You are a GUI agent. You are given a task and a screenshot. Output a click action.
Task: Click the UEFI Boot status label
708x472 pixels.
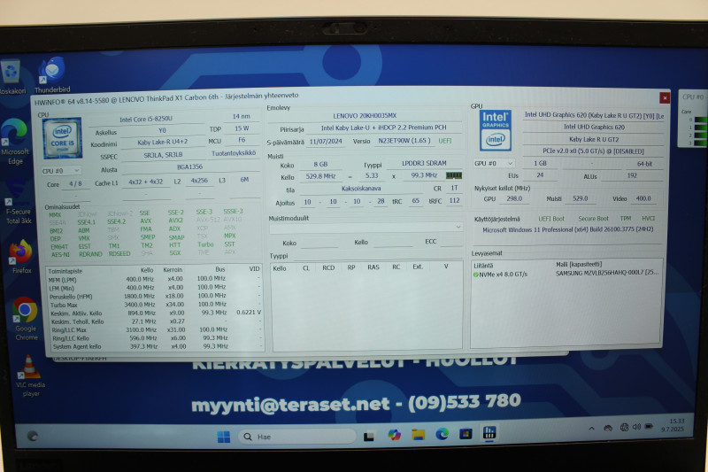click(x=551, y=219)
